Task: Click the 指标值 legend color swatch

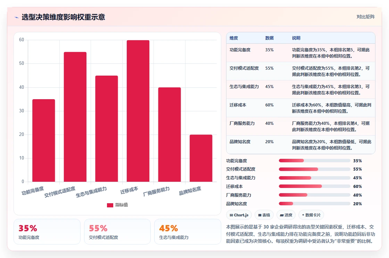Action: pos(110,205)
